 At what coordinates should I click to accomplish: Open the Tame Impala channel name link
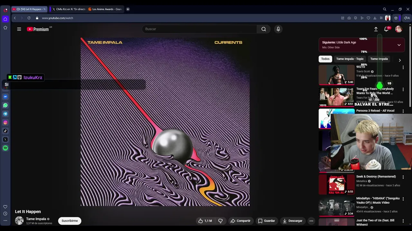click(x=36, y=219)
